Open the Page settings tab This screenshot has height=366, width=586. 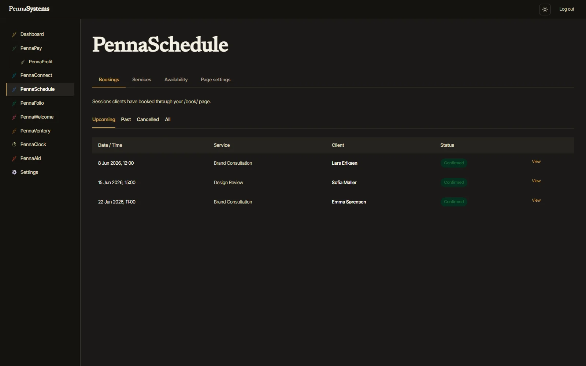(215, 80)
